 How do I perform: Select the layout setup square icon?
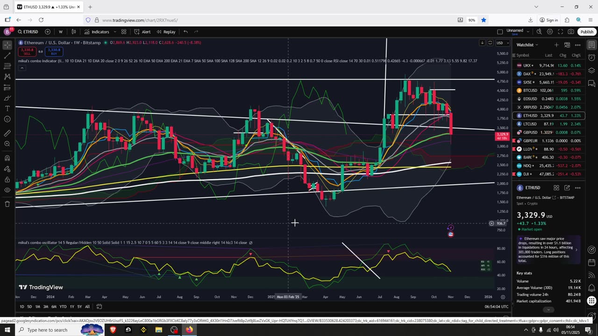coord(500,32)
